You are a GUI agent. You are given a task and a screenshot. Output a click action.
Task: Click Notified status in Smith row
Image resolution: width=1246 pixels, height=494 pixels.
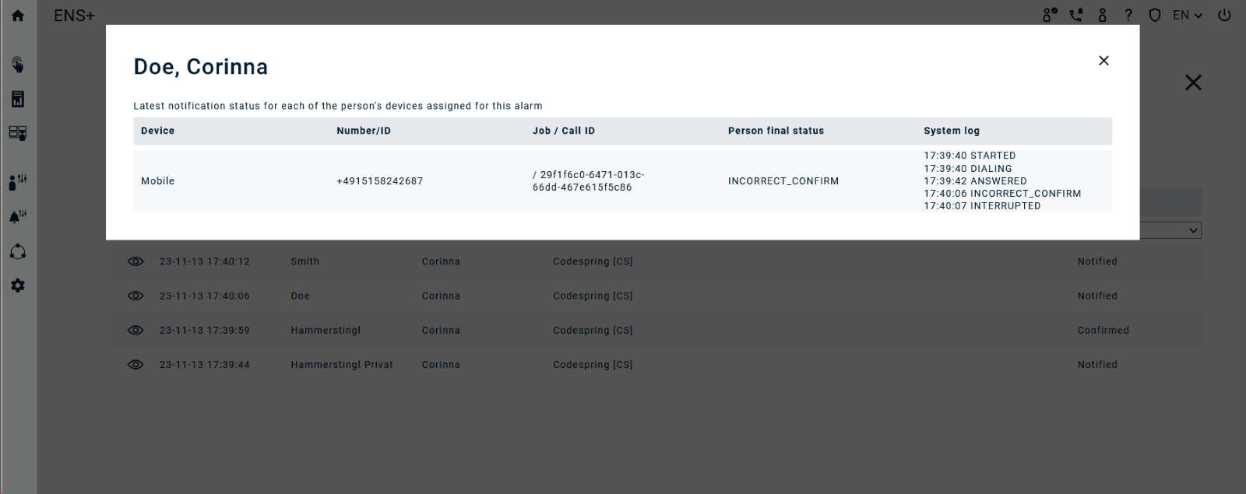tap(1097, 261)
